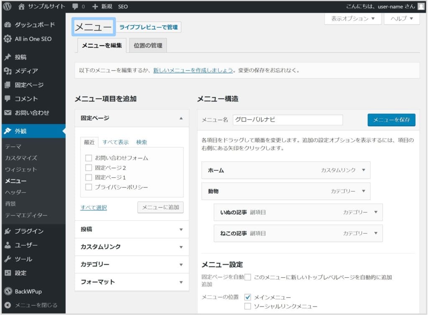
Task: Click the 新しいメニューを作成しましょう link
Action: click(193, 70)
